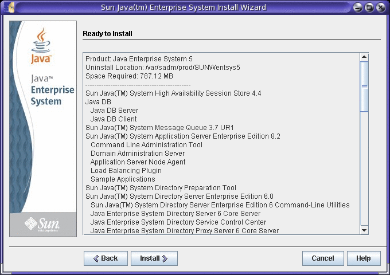
Task: Select 'Load Balancing Plugin' line
Action: pyautogui.click(x=126, y=171)
